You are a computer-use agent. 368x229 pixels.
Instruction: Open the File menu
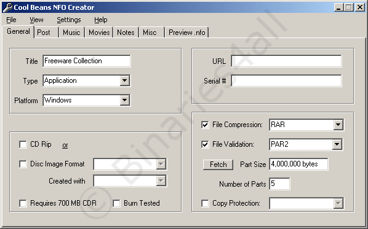11,20
